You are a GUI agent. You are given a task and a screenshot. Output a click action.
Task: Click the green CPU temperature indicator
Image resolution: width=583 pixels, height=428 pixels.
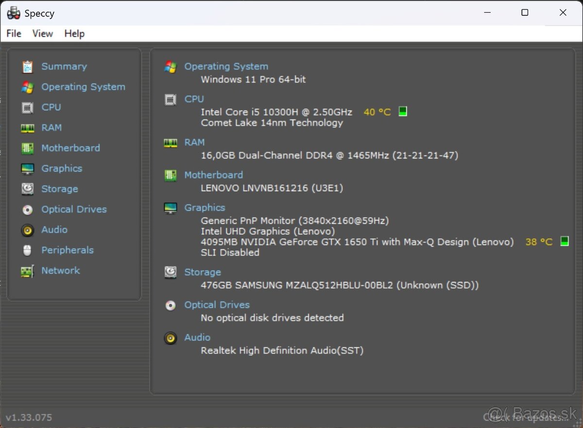(402, 112)
